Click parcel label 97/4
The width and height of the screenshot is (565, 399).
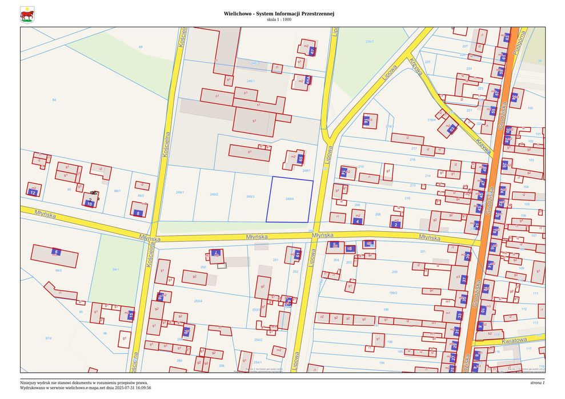[49, 338]
